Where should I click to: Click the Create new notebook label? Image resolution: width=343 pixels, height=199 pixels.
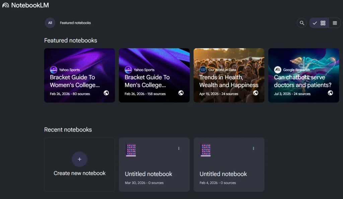click(79, 173)
